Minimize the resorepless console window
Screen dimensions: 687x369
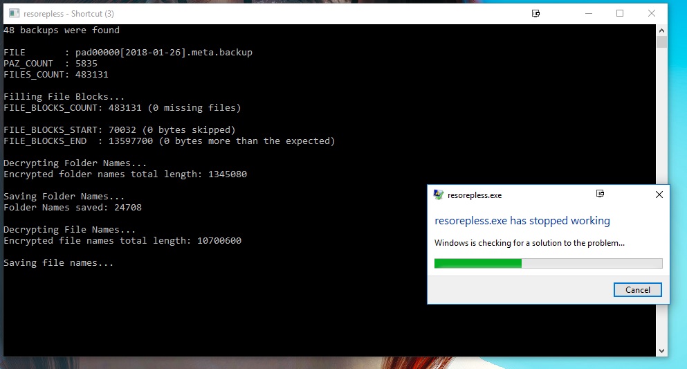(x=587, y=13)
